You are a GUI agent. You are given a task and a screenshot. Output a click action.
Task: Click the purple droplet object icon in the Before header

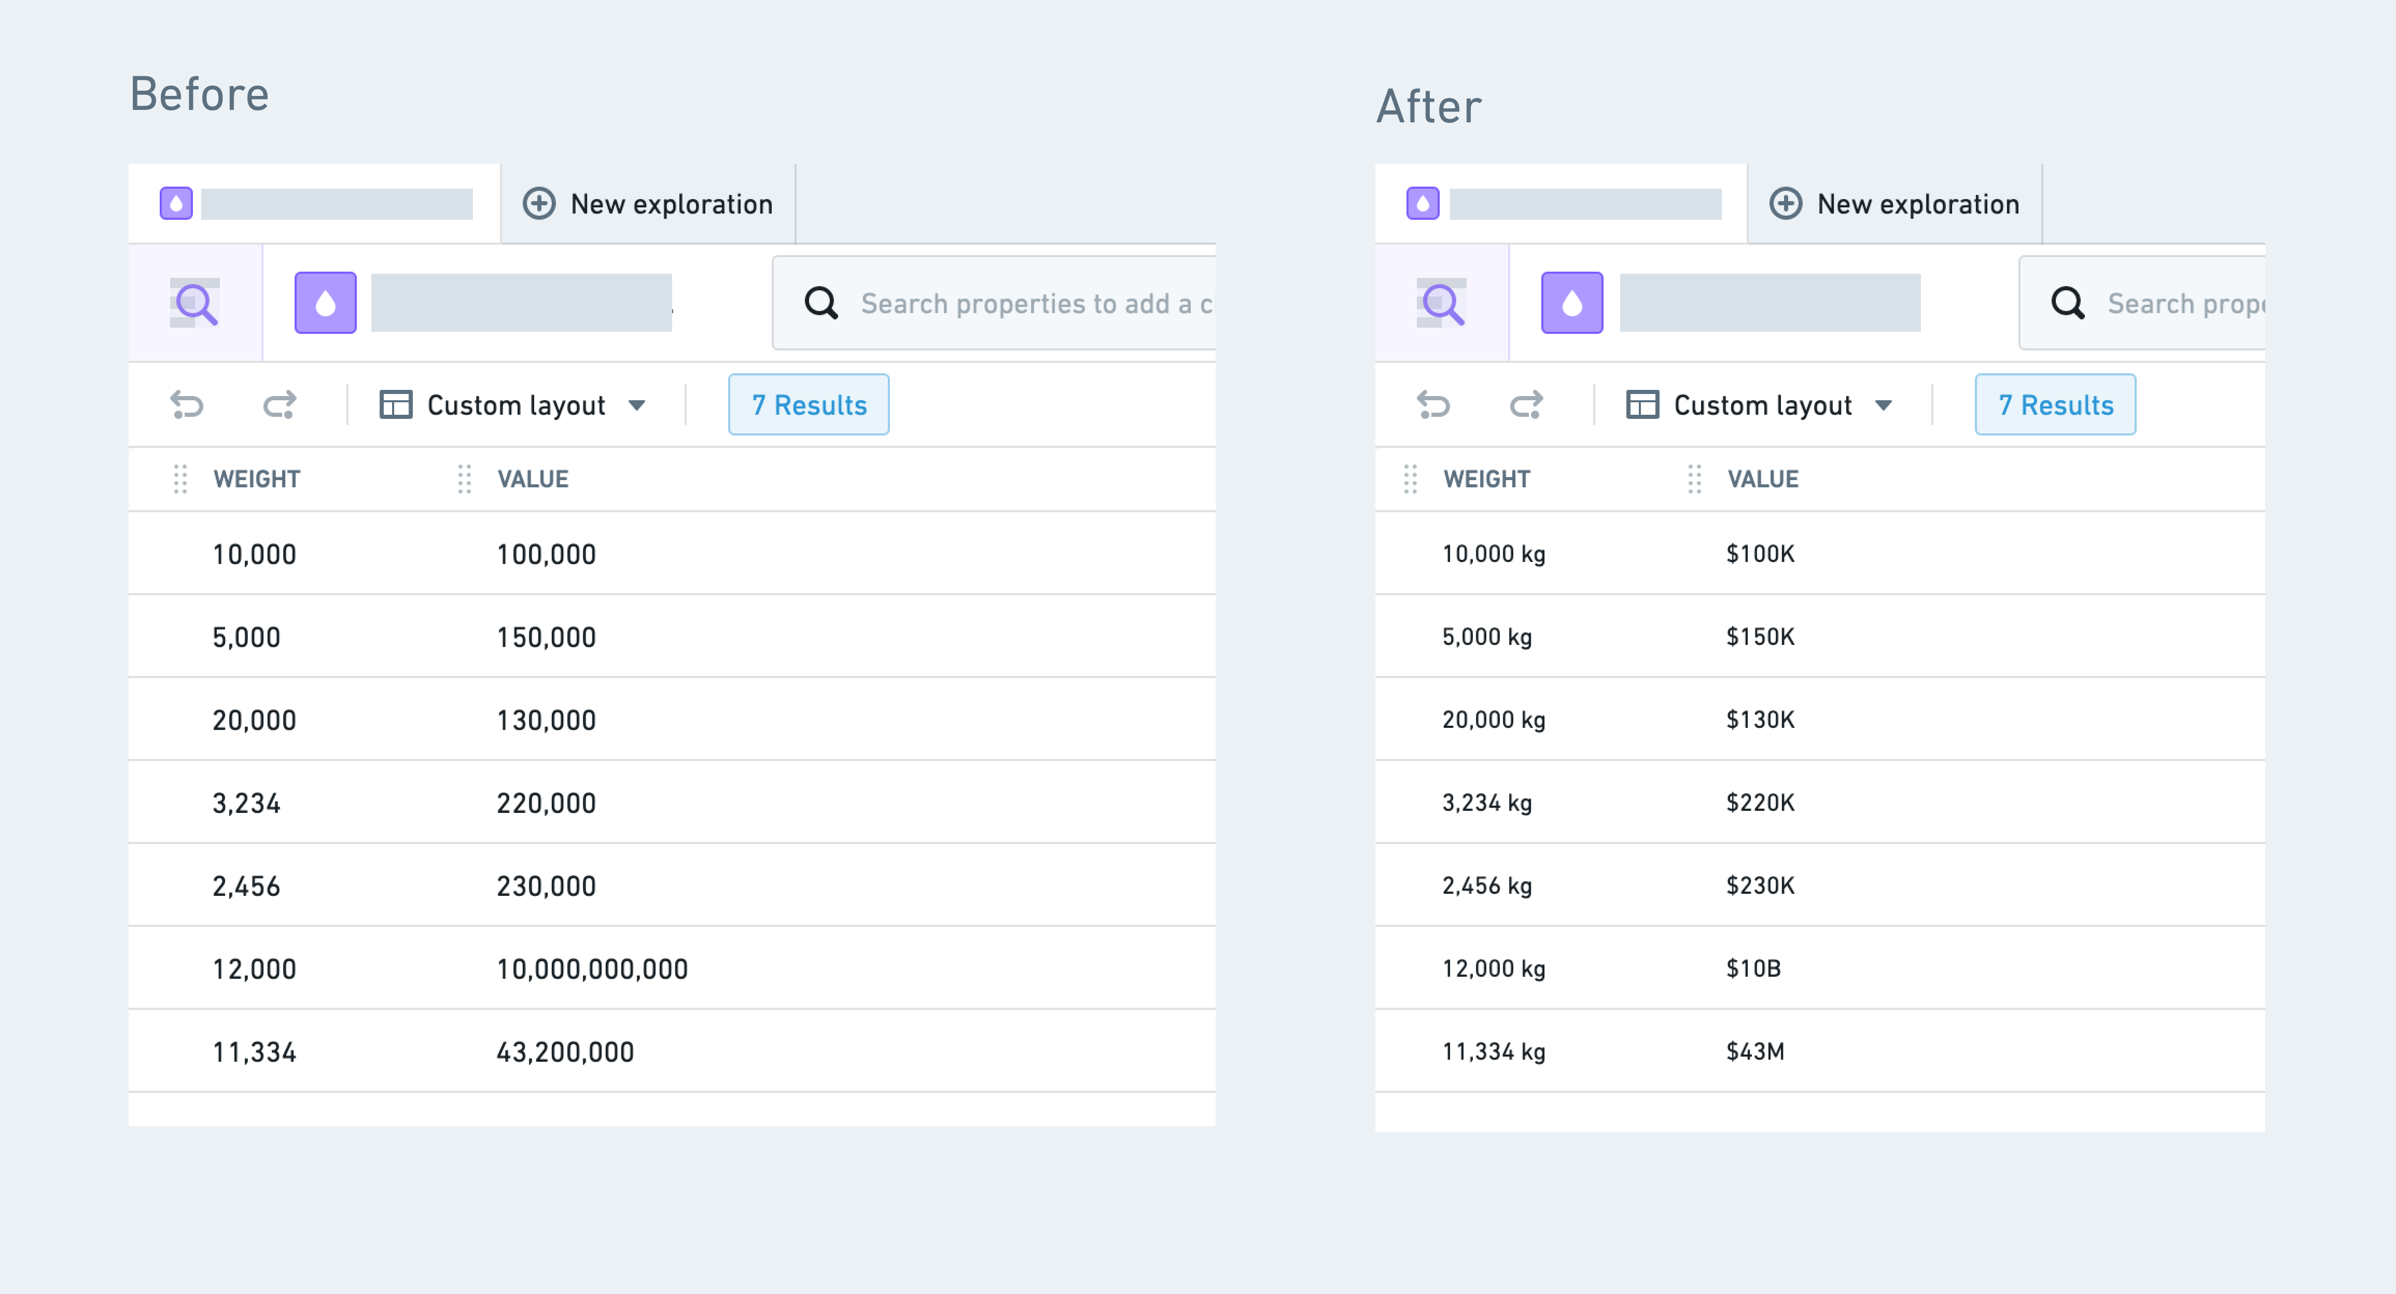pyautogui.click(x=326, y=303)
